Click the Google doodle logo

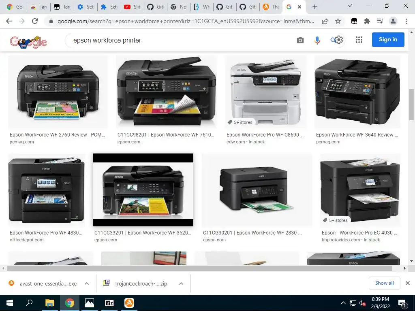(x=28, y=42)
